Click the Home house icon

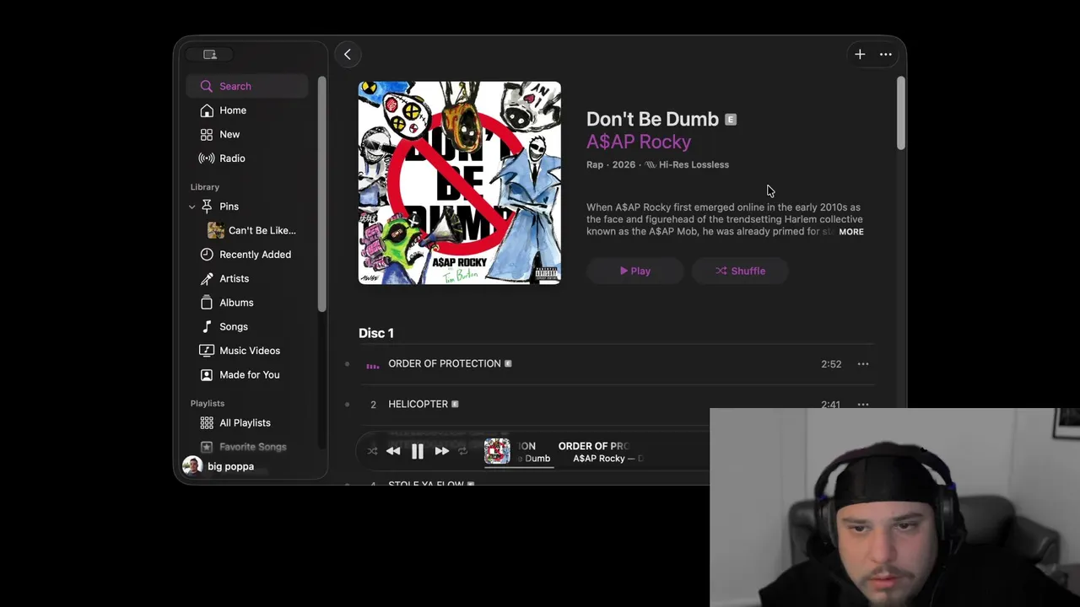point(207,110)
